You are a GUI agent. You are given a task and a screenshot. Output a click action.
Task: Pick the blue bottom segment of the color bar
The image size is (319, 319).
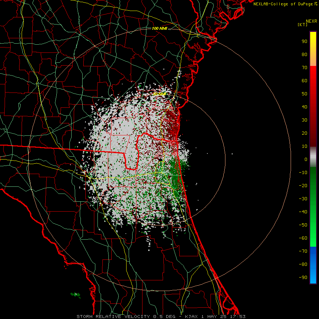point(313,265)
